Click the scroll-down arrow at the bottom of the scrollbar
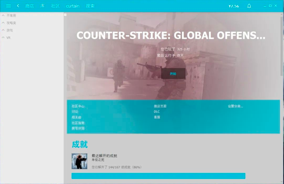 point(281,181)
